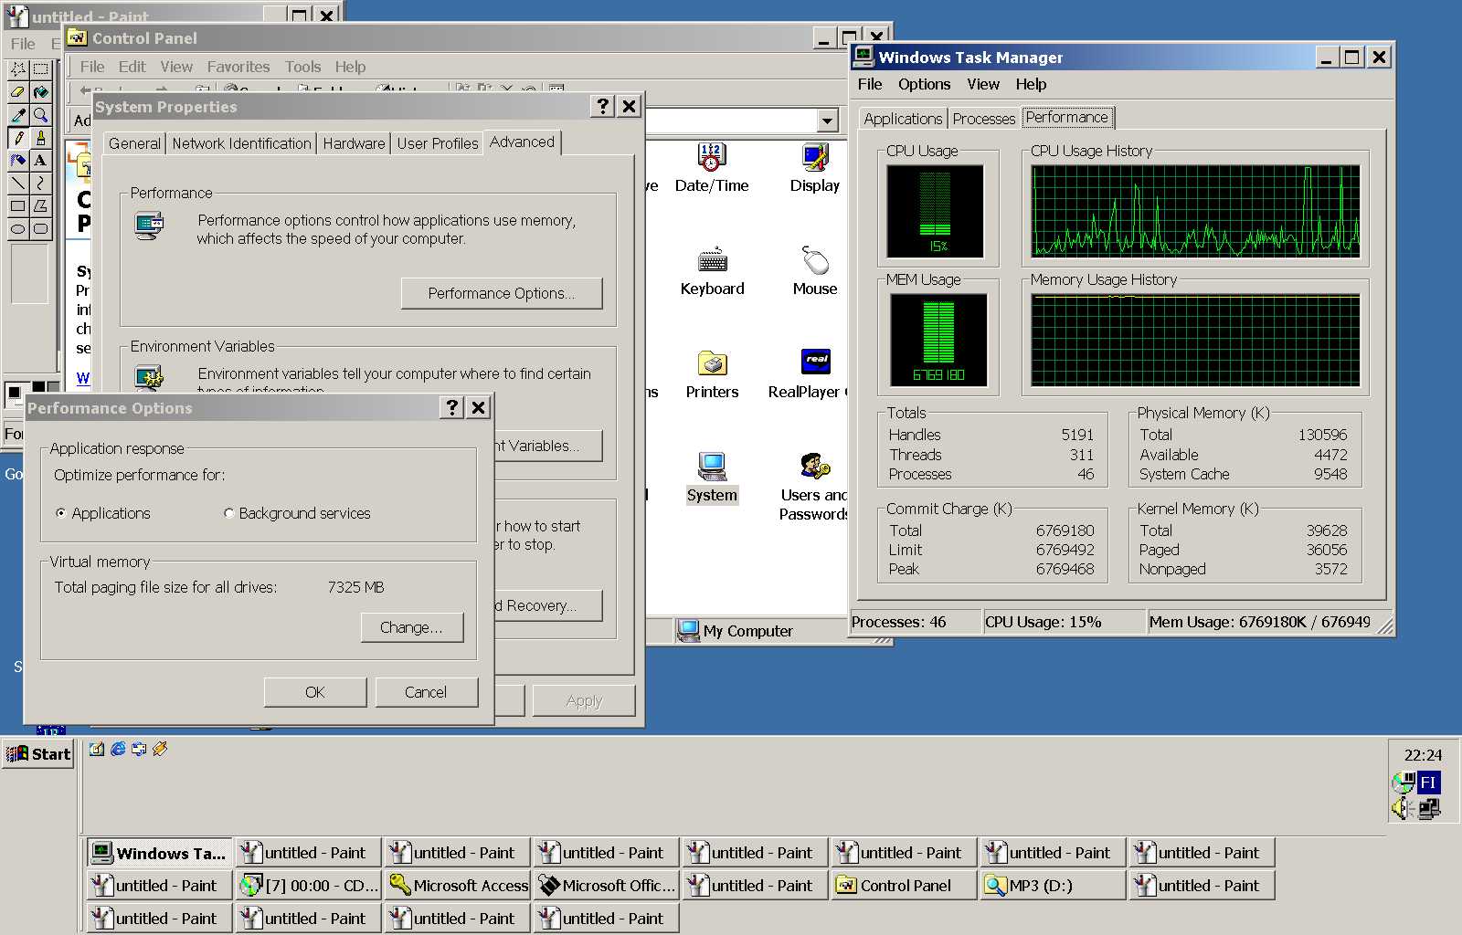The image size is (1462, 935).
Task: Select the Text tool in Paint
Action: tap(41, 161)
